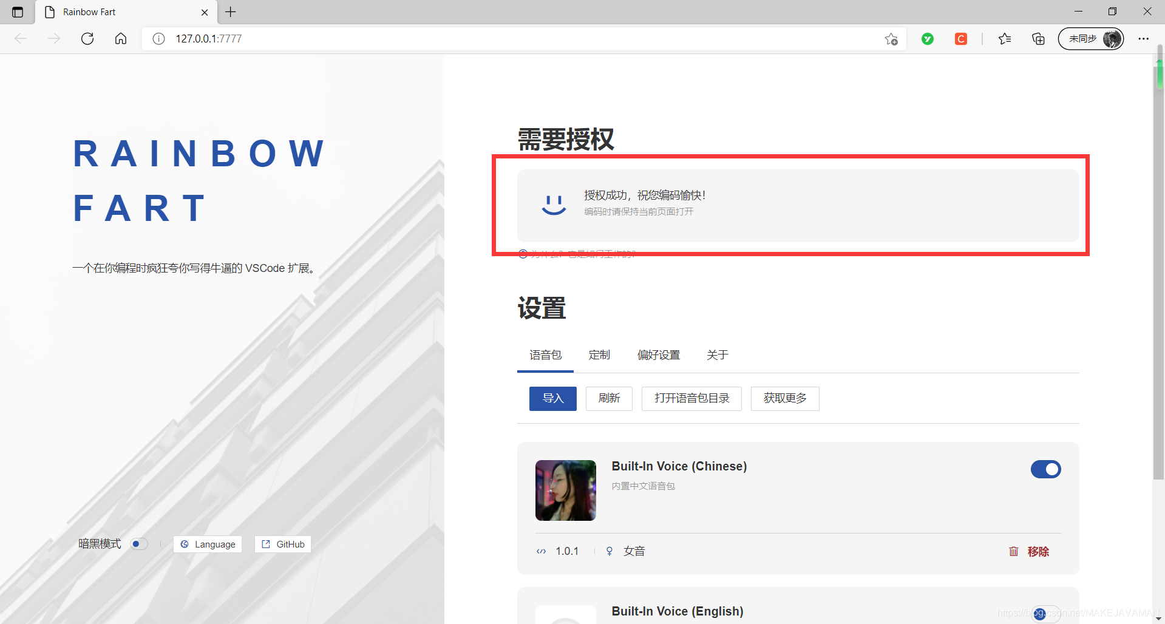Click the 设置 heading
This screenshot has width=1165, height=624.
pos(542,308)
